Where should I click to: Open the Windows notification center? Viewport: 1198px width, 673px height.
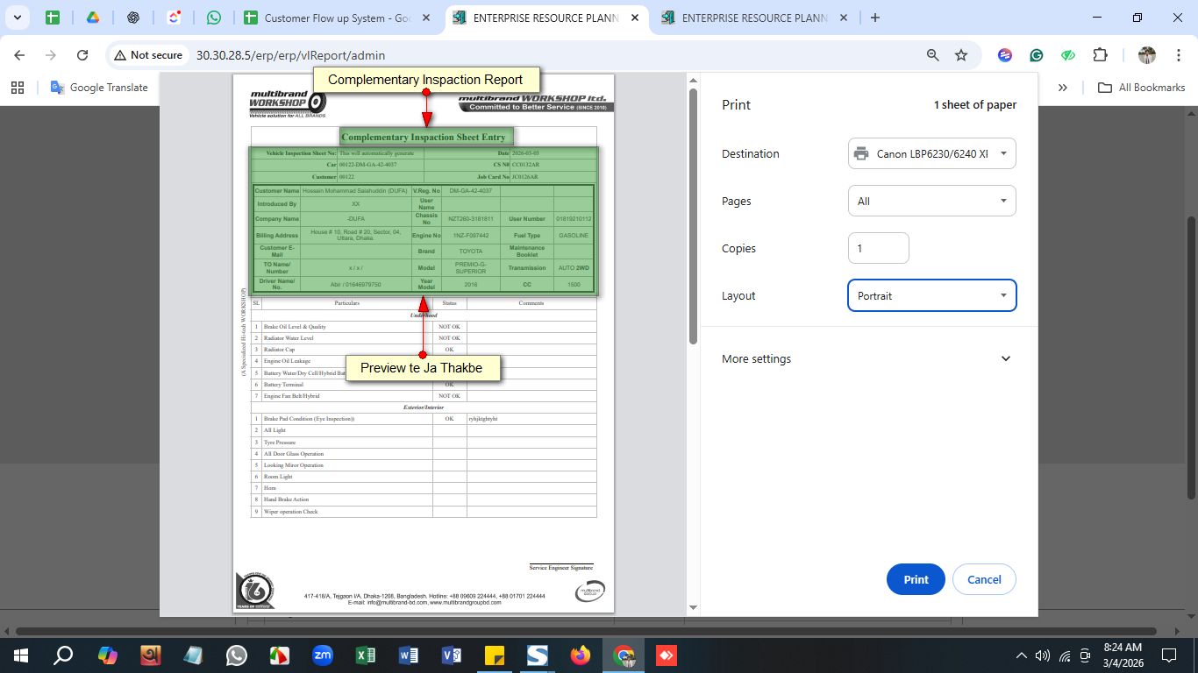click(1168, 655)
